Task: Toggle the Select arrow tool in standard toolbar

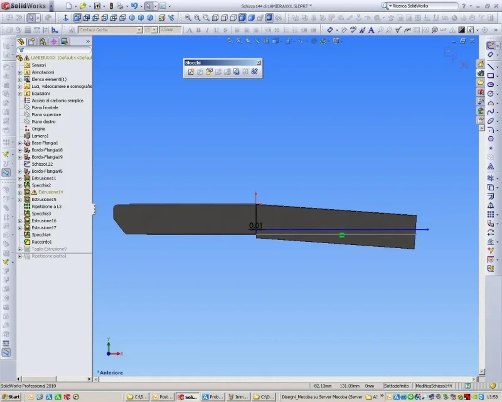Action: (x=148, y=6)
